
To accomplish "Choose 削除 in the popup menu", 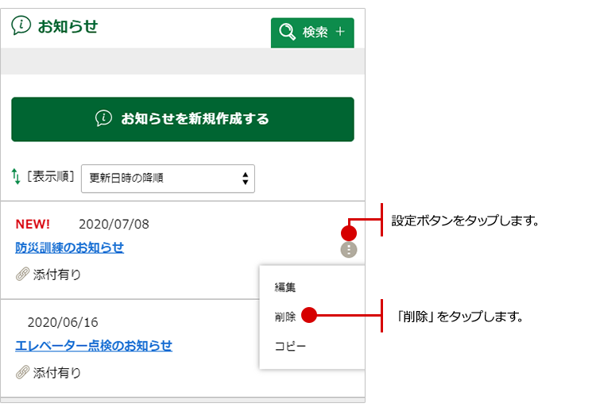I will click(285, 317).
